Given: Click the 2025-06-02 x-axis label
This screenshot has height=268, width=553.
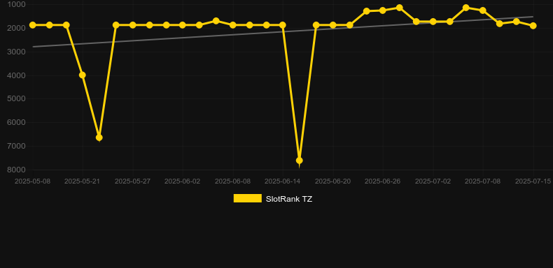Looking at the screenshot, I should click(182, 181).
